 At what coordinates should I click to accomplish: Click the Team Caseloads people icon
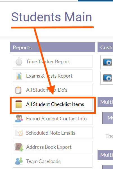tap(19, 161)
